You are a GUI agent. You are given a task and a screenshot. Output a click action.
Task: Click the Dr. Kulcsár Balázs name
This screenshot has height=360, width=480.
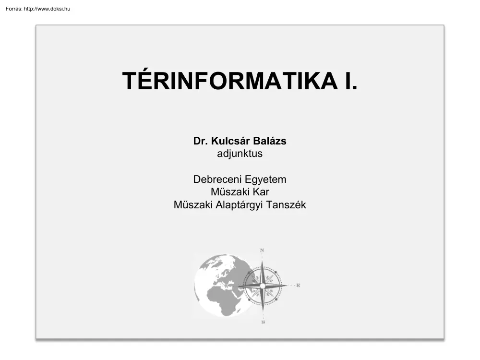(240, 142)
